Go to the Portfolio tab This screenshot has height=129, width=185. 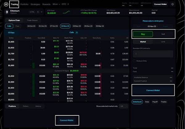click(x=24, y=4)
